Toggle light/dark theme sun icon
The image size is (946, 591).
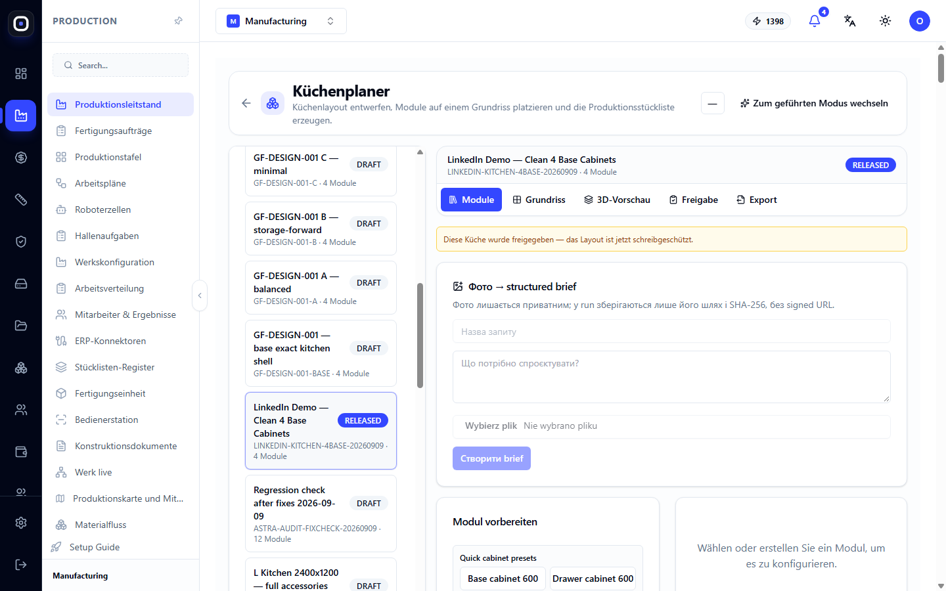tap(886, 21)
